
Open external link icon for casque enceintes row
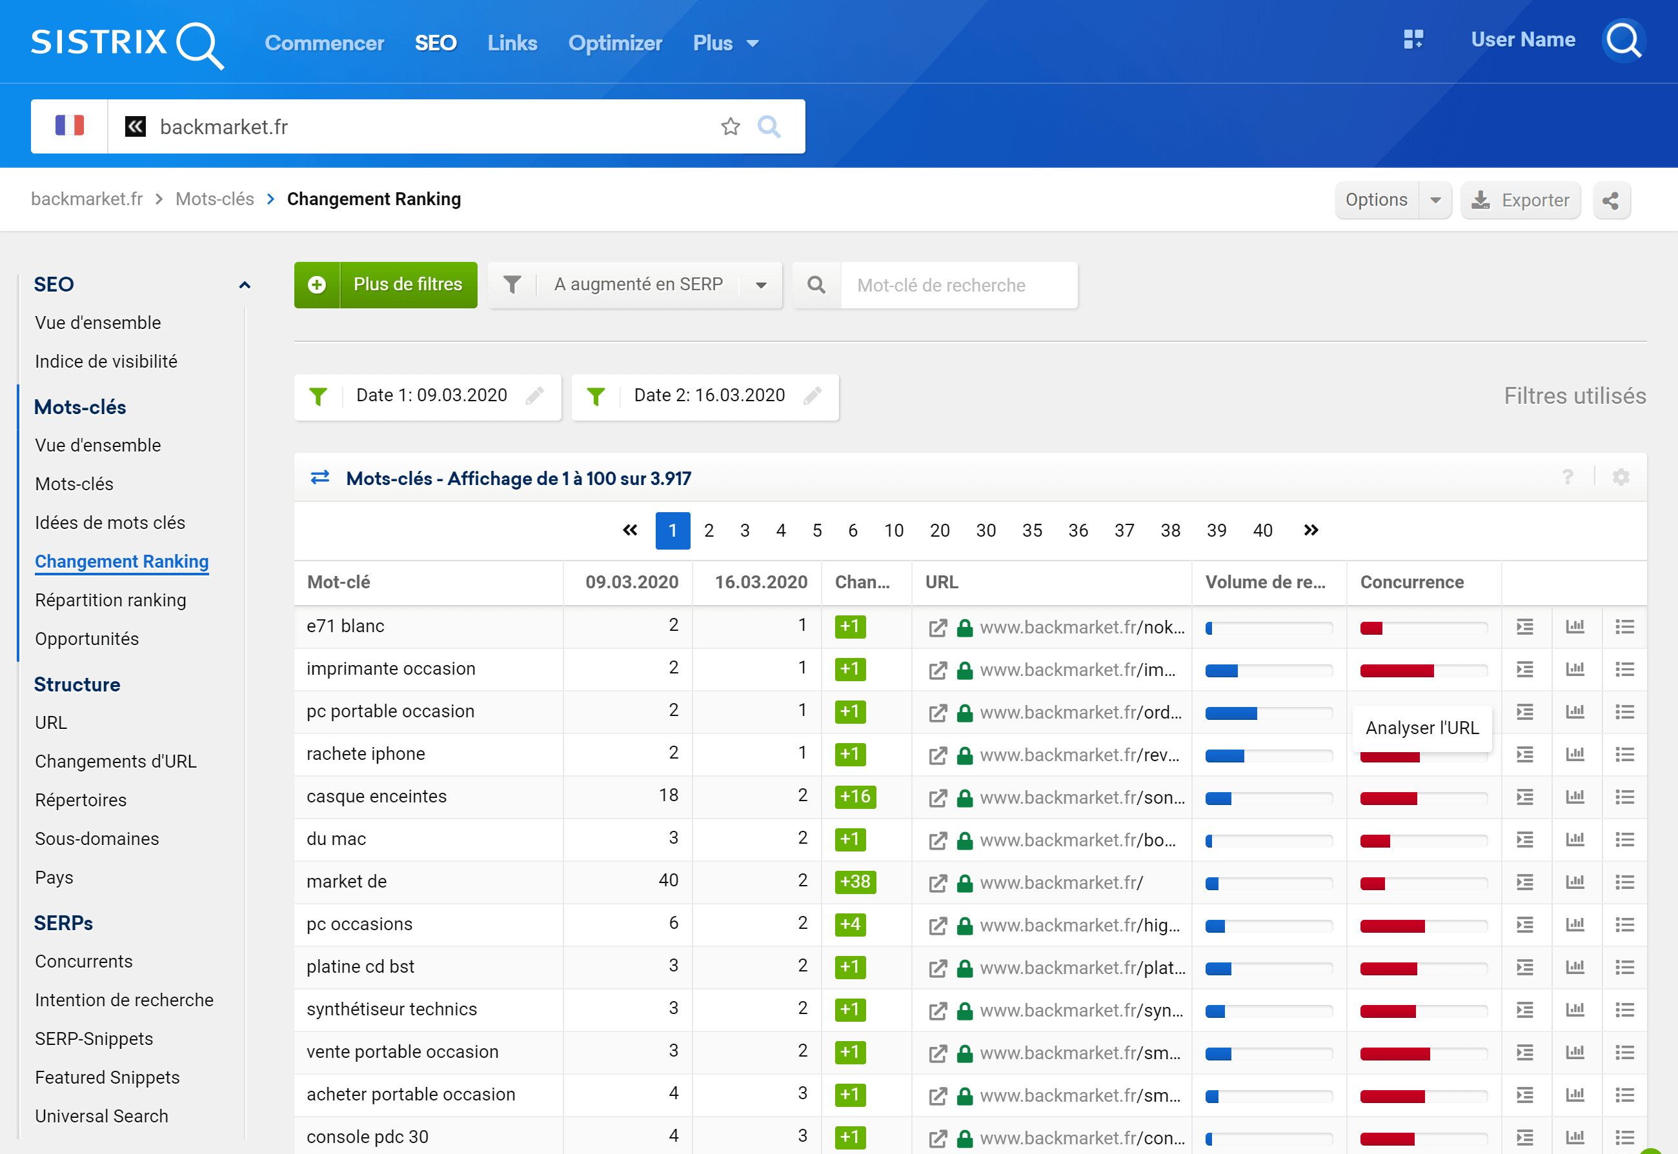[x=937, y=799]
